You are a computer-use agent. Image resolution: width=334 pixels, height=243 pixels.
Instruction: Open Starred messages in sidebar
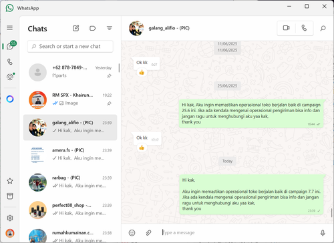[x=10, y=181]
